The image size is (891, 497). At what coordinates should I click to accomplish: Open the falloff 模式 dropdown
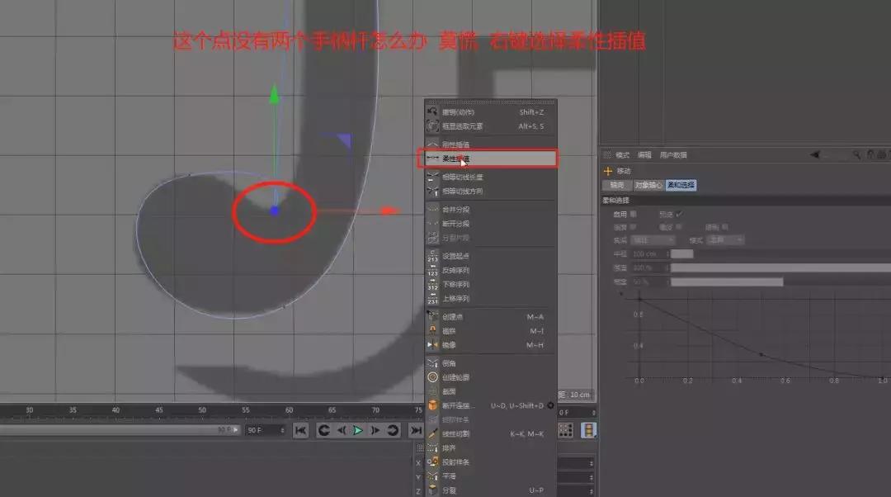(x=726, y=240)
